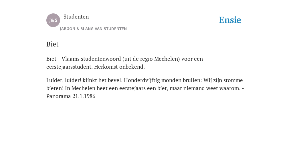The width and height of the screenshot is (293, 146).
Task: Click the Biet heading title
Action: point(52,44)
